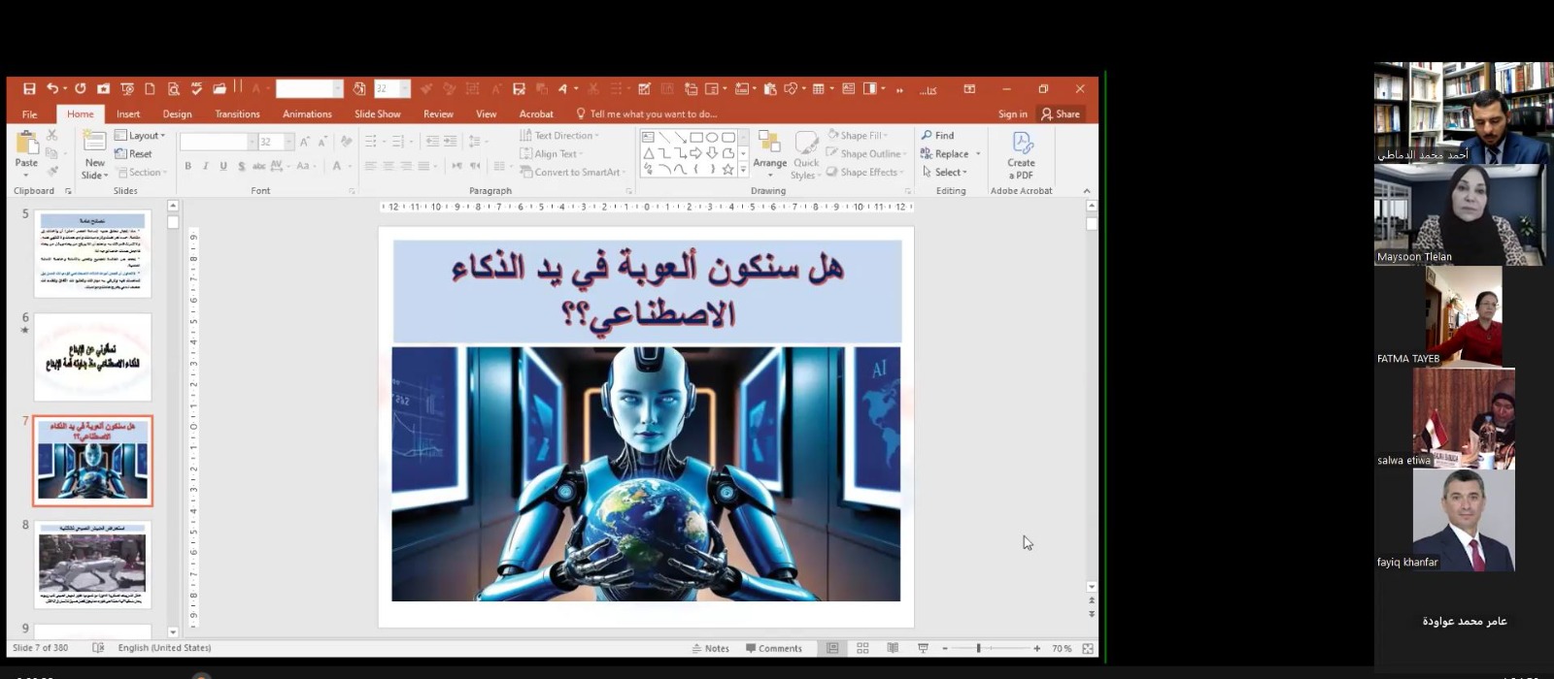
Task: Click the Sign in link
Action: tap(1012, 114)
